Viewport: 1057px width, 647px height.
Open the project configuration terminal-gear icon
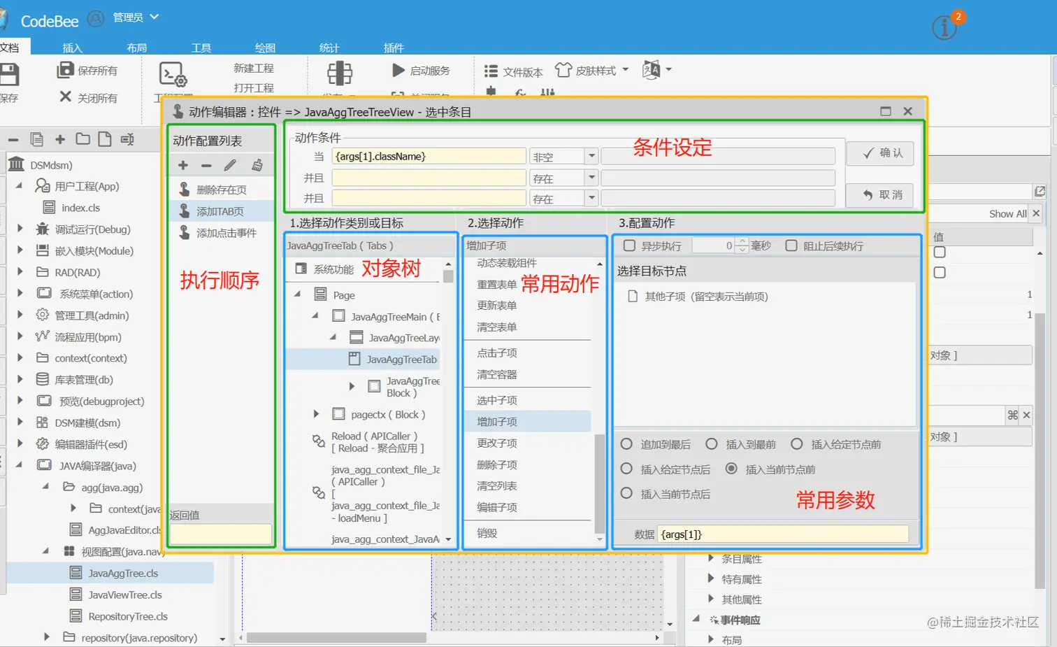tap(173, 74)
